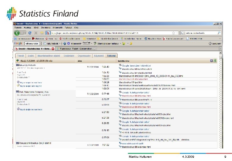
Task: Click the Asetukset settings button on Google toolbar
Action: pyautogui.click(x=215, y=44)
